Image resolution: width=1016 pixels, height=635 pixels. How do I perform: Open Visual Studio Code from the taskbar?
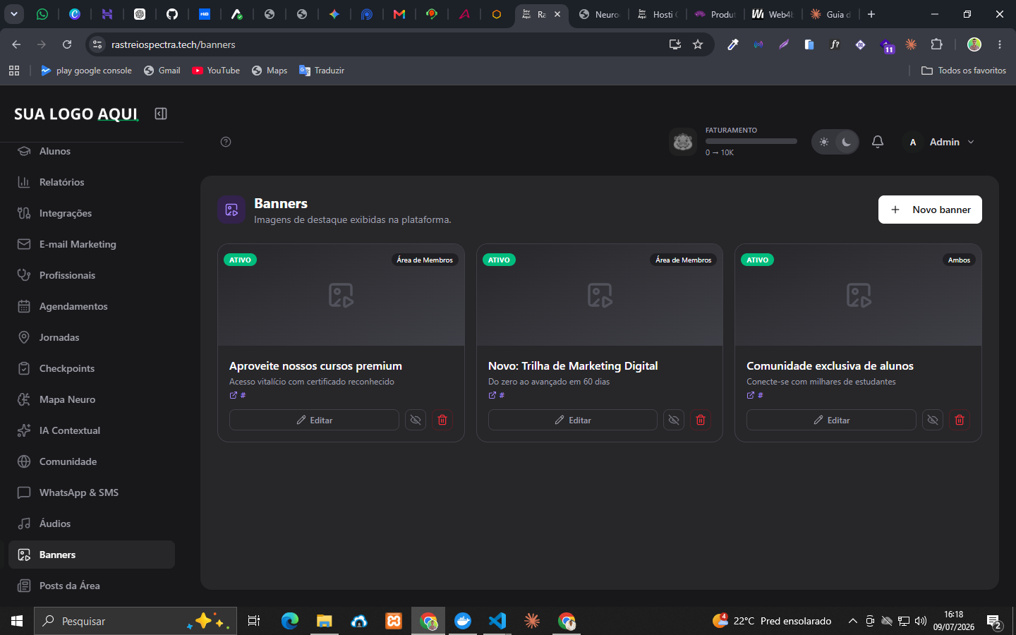497,621
